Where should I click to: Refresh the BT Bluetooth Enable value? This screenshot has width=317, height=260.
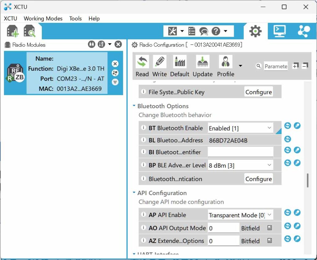coord(288,126)
